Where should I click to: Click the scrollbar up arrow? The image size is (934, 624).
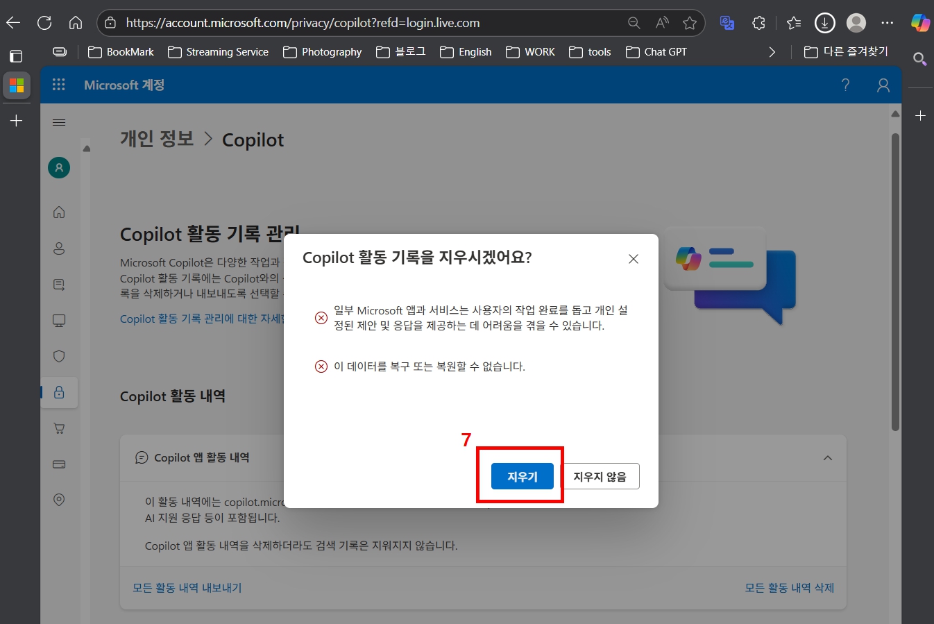(x=895, y=114)
